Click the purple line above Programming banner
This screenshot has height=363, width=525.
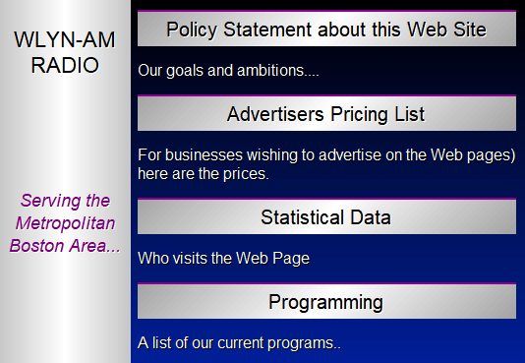click(326, 283)
